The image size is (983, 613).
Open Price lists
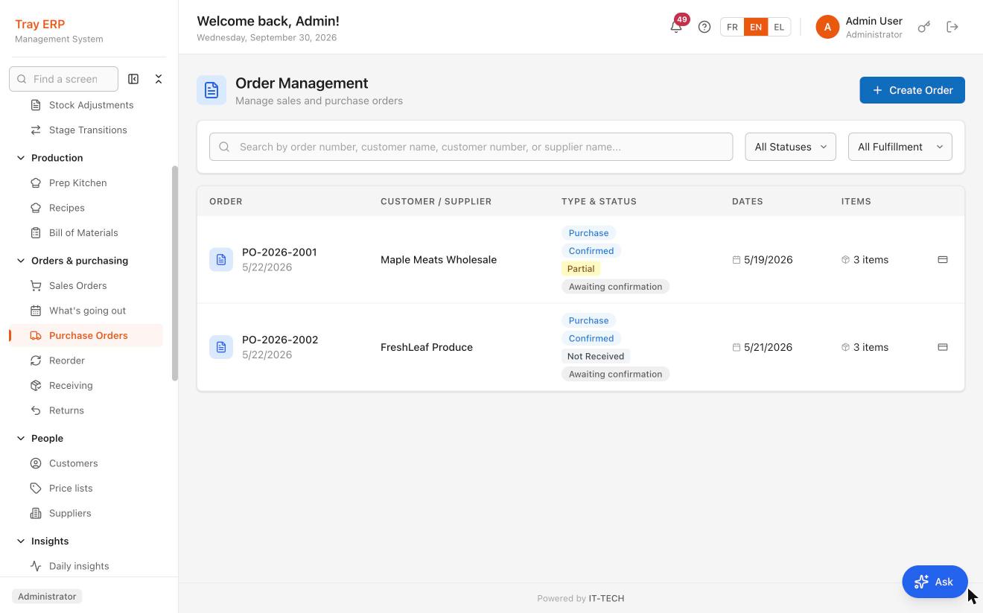71,488
